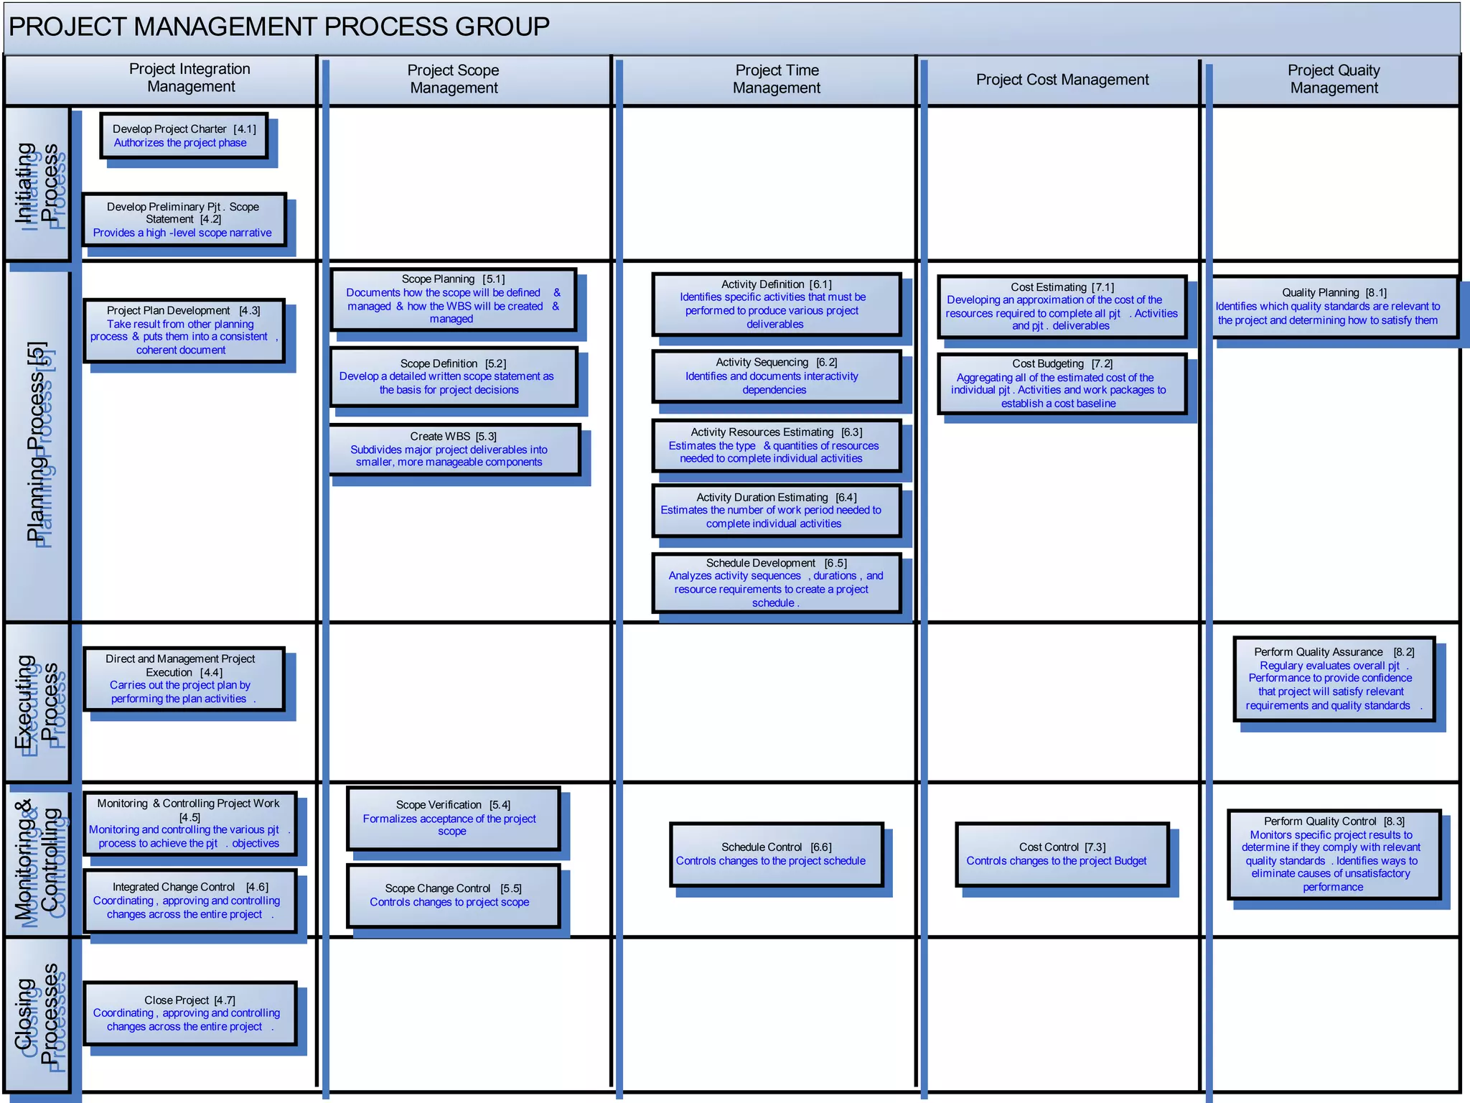1470x1103 pixels.
Task: Click the Schedule Control [6.6] box
Action: point(775,854)
